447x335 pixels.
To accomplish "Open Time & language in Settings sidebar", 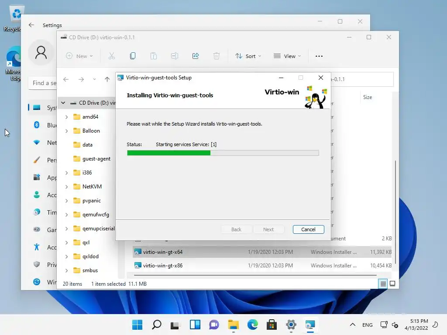I will pos(43,212).
